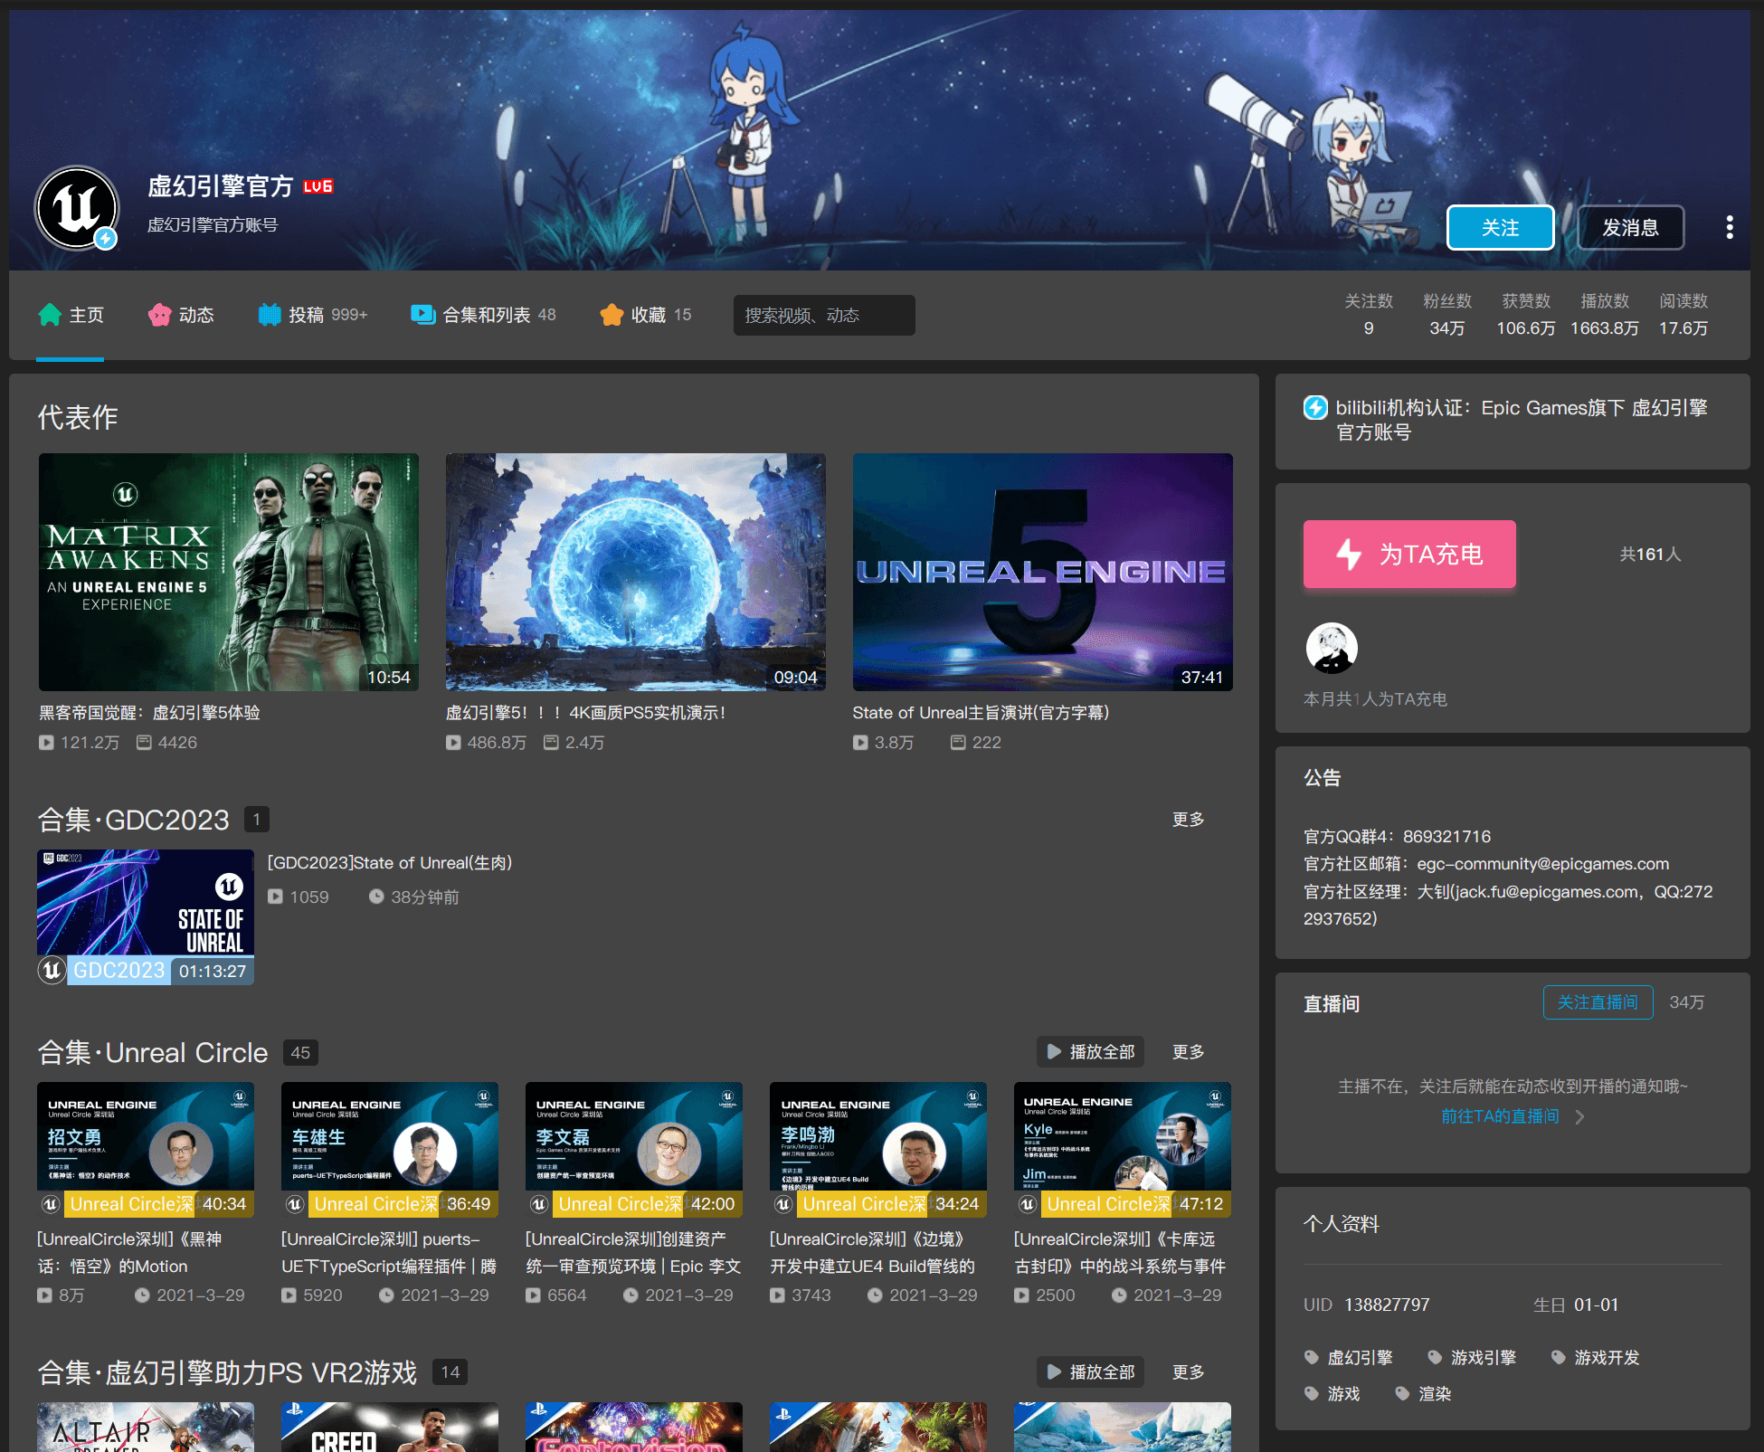This screenshot has width=1764, height=1452.
Task: Click 播放全部 for Unreal Circle
Action: coord(1090,1051)
